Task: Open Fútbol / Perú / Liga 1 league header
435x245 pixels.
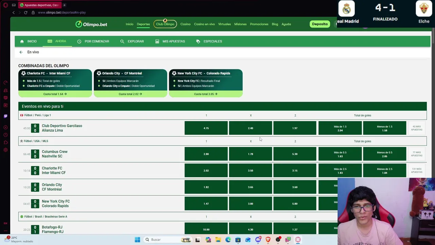Action: click(223, 115)
